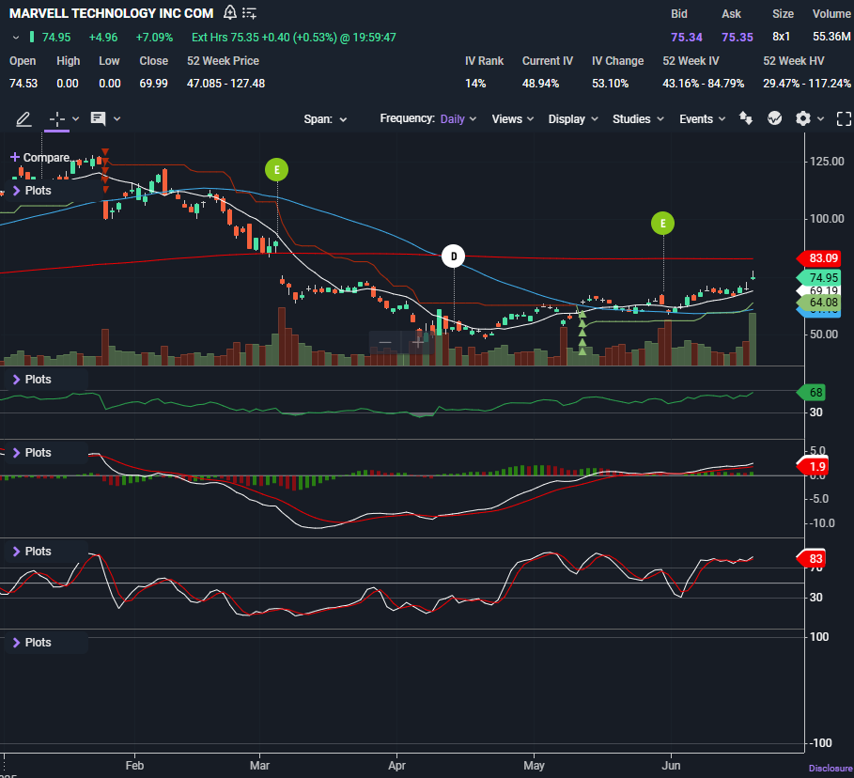Click the zoom out minus button on chart
This screenshot has height=778, width=854.
pos(385,343)
